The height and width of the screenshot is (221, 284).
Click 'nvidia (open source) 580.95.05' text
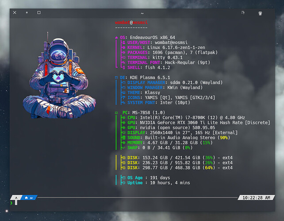click(x=177, y=128)
